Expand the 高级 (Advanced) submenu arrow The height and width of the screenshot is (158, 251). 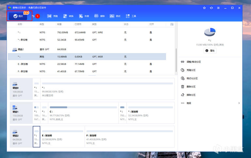coord(239,103)
